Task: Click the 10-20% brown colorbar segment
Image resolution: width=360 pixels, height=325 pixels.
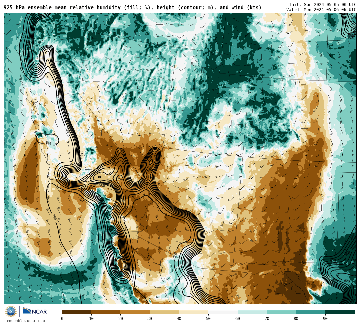Action: click(x=106, y=312)
